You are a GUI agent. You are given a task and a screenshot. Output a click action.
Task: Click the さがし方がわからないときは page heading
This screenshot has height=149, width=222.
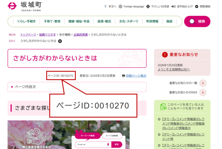pos(55,58)
